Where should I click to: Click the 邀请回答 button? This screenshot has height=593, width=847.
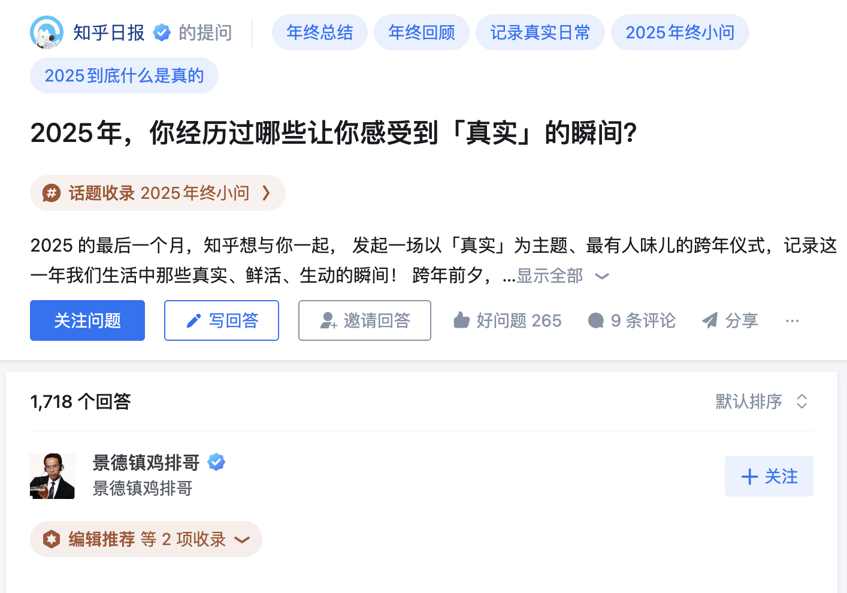pyautogui.click(x=365, y=320)
